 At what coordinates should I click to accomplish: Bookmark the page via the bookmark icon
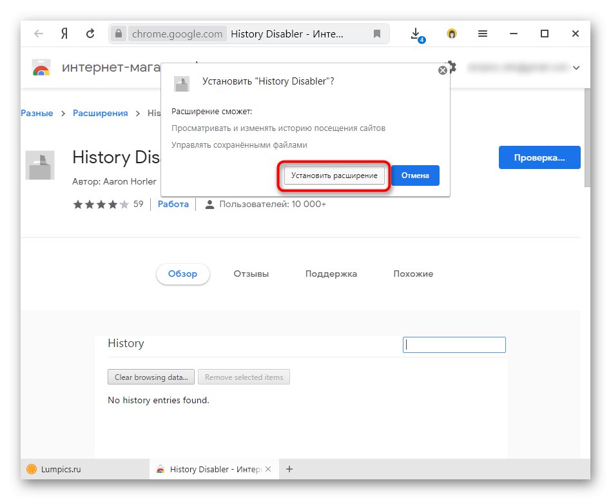[x=377, y=34]
